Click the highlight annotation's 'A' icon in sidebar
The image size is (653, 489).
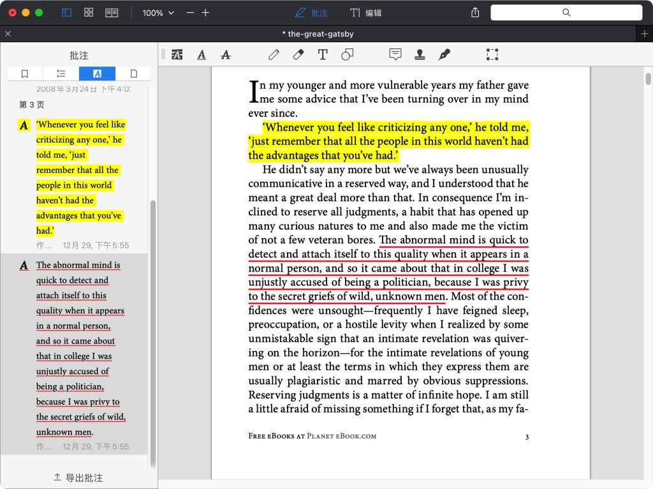(24, 125)
